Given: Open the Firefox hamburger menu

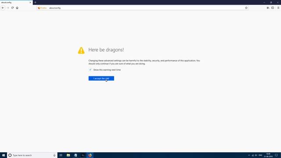Looking at the screenshot, I should click(x=278, y=8).
